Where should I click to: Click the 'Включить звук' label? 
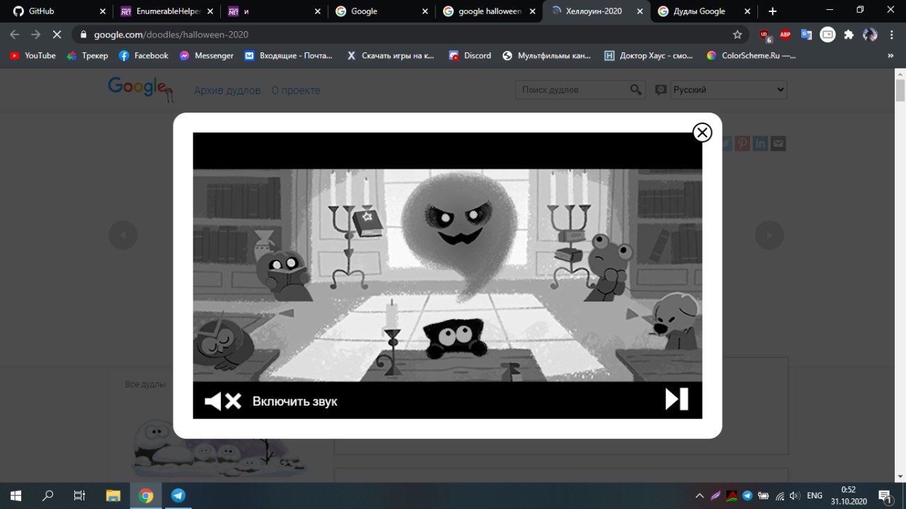294,401
